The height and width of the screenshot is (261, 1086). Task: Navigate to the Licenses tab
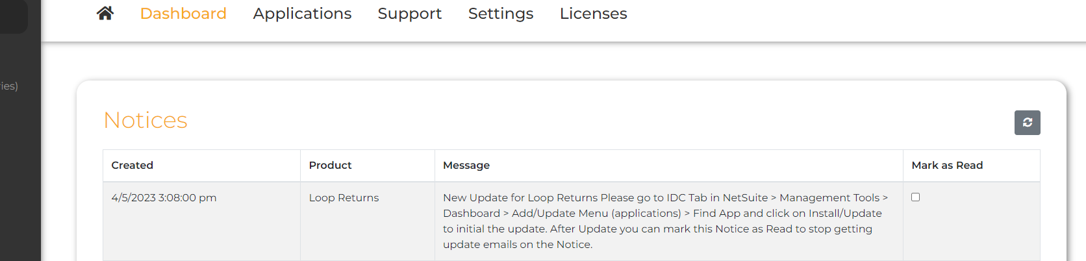click(x=593, y=14)
